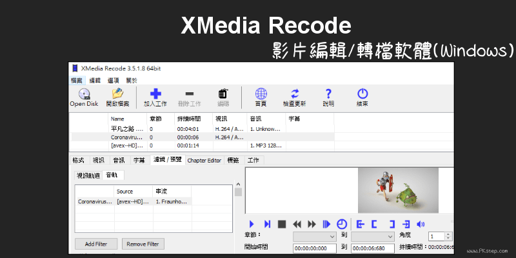516x258 pixels.
Task: Click the 串流 column header
Action: click(x=172, y=192)
